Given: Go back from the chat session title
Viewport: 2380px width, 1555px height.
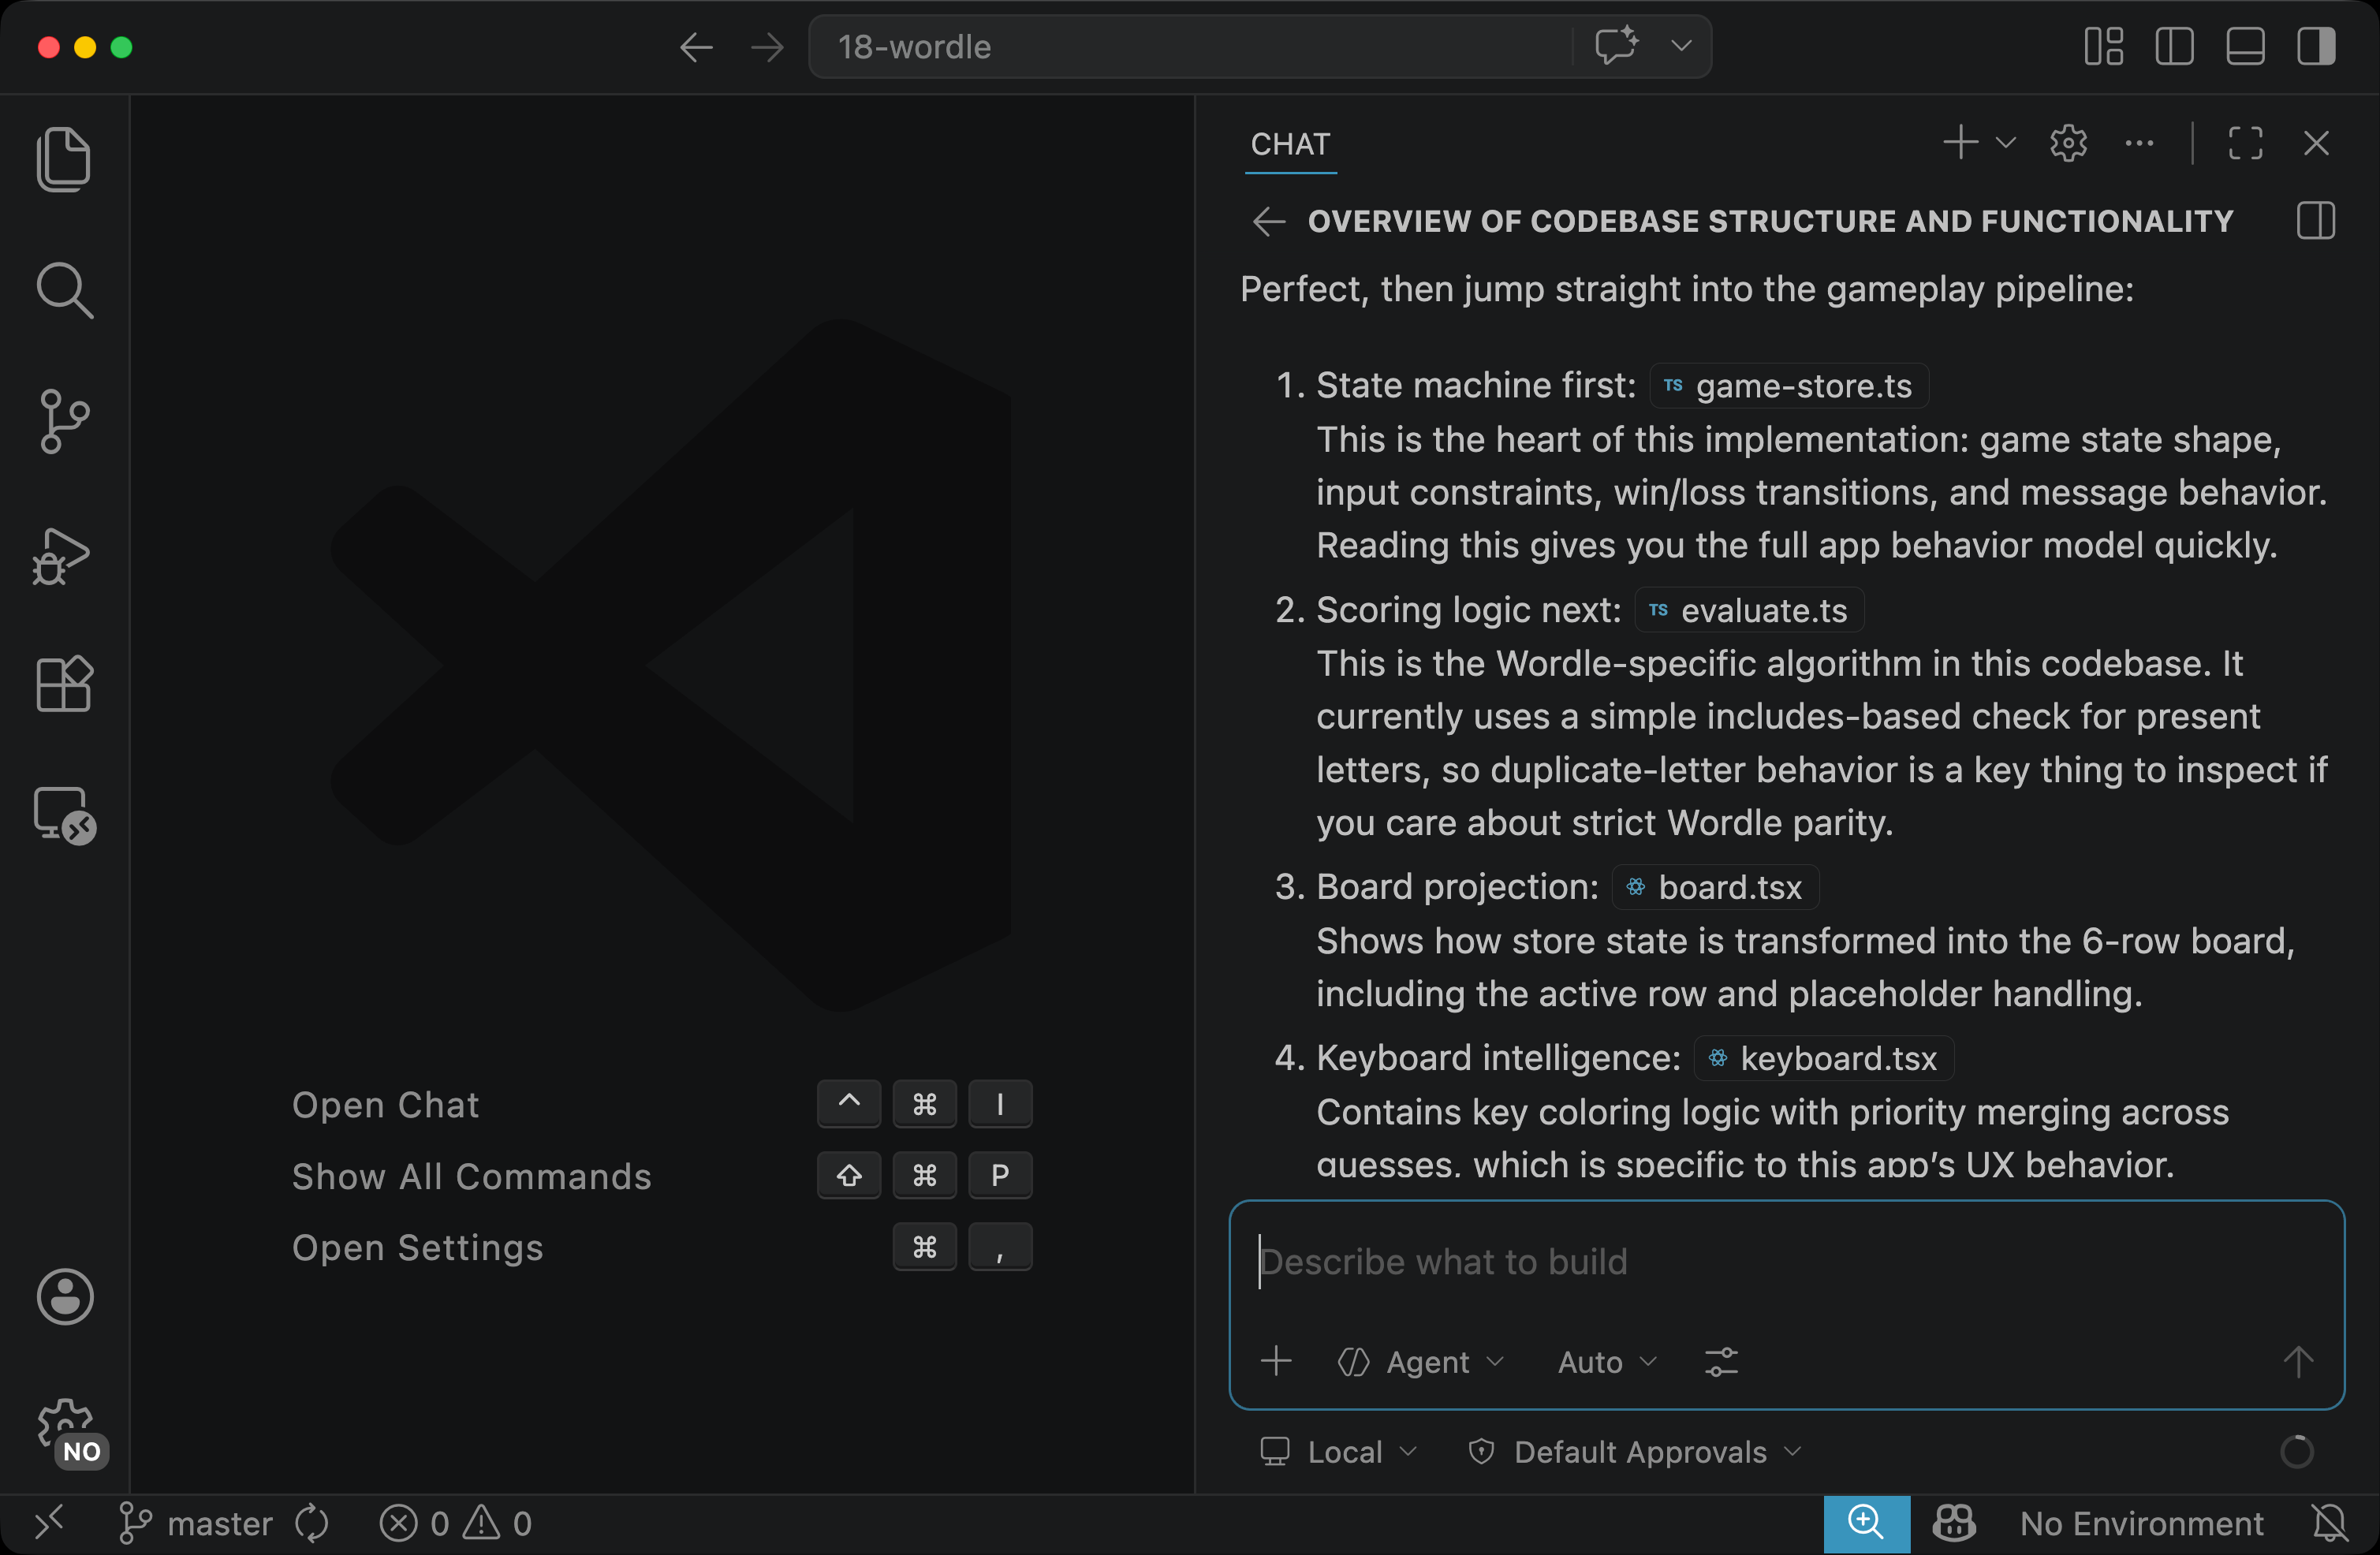Looking at the screenshot, I should click(x=1269, y=221).
